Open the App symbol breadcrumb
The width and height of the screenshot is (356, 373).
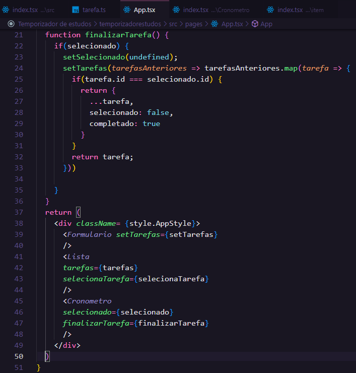pos(266,24)
